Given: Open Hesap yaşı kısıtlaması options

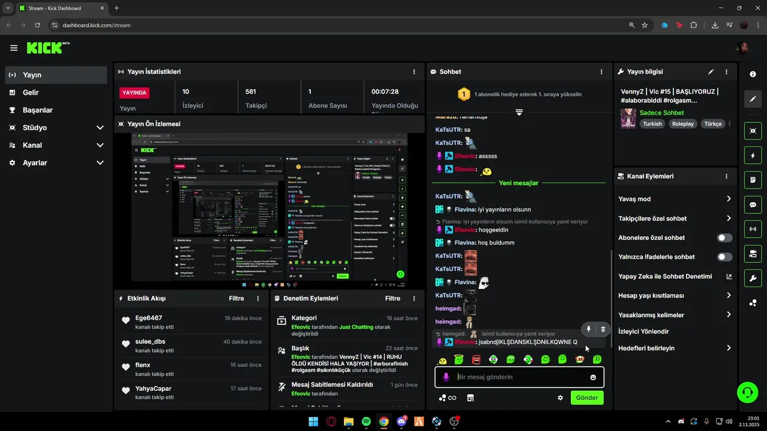Looking at the screenshot, I should pos(675,295).
